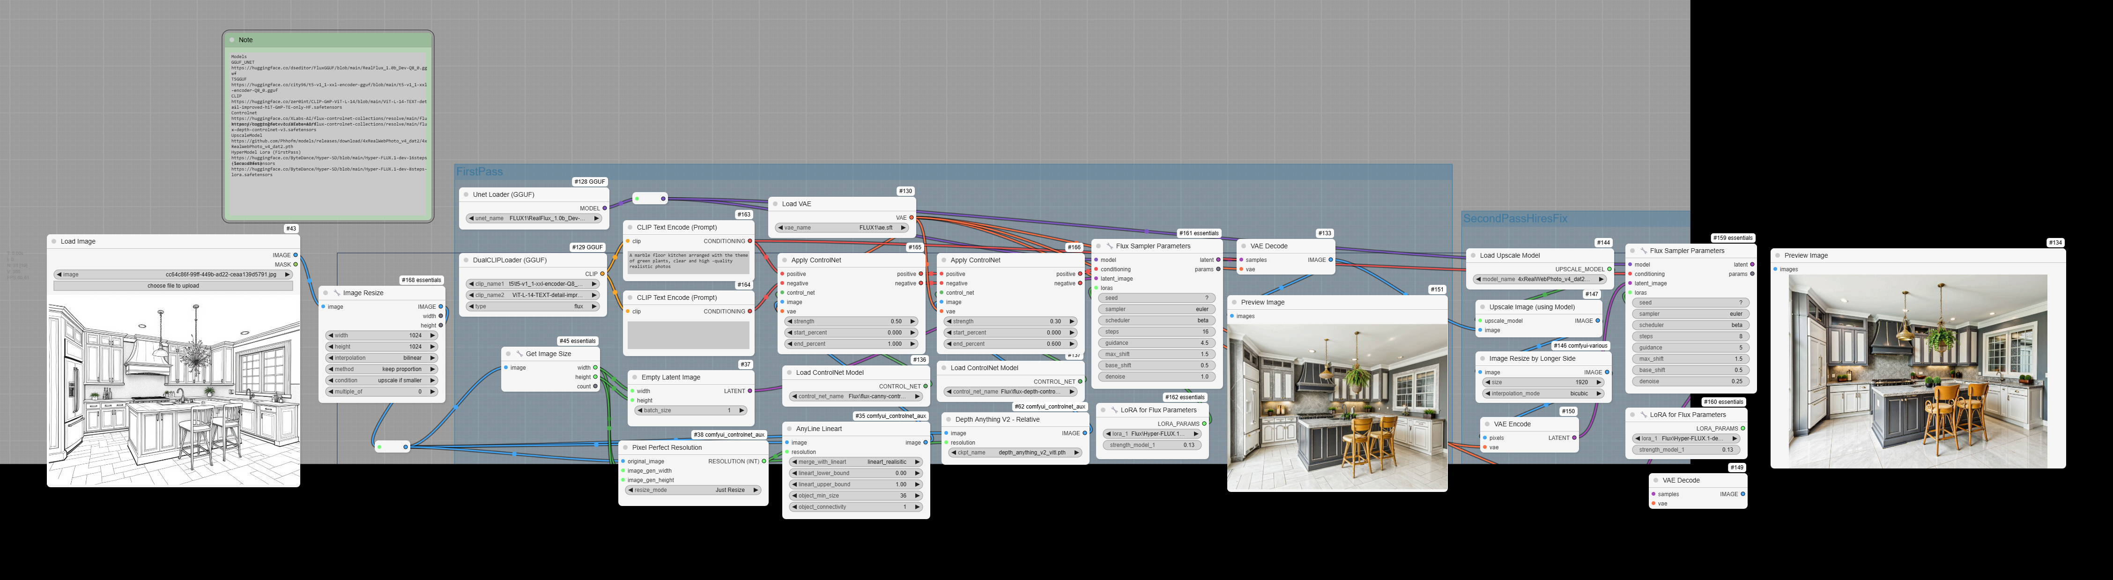
Task: Click the IMAGE output port on Load Image
Action: coord(295,255)
